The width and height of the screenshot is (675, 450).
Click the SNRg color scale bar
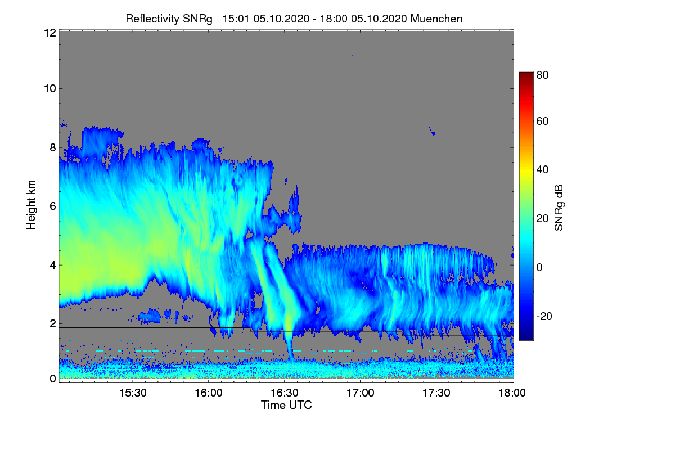(x=525, y=206)
